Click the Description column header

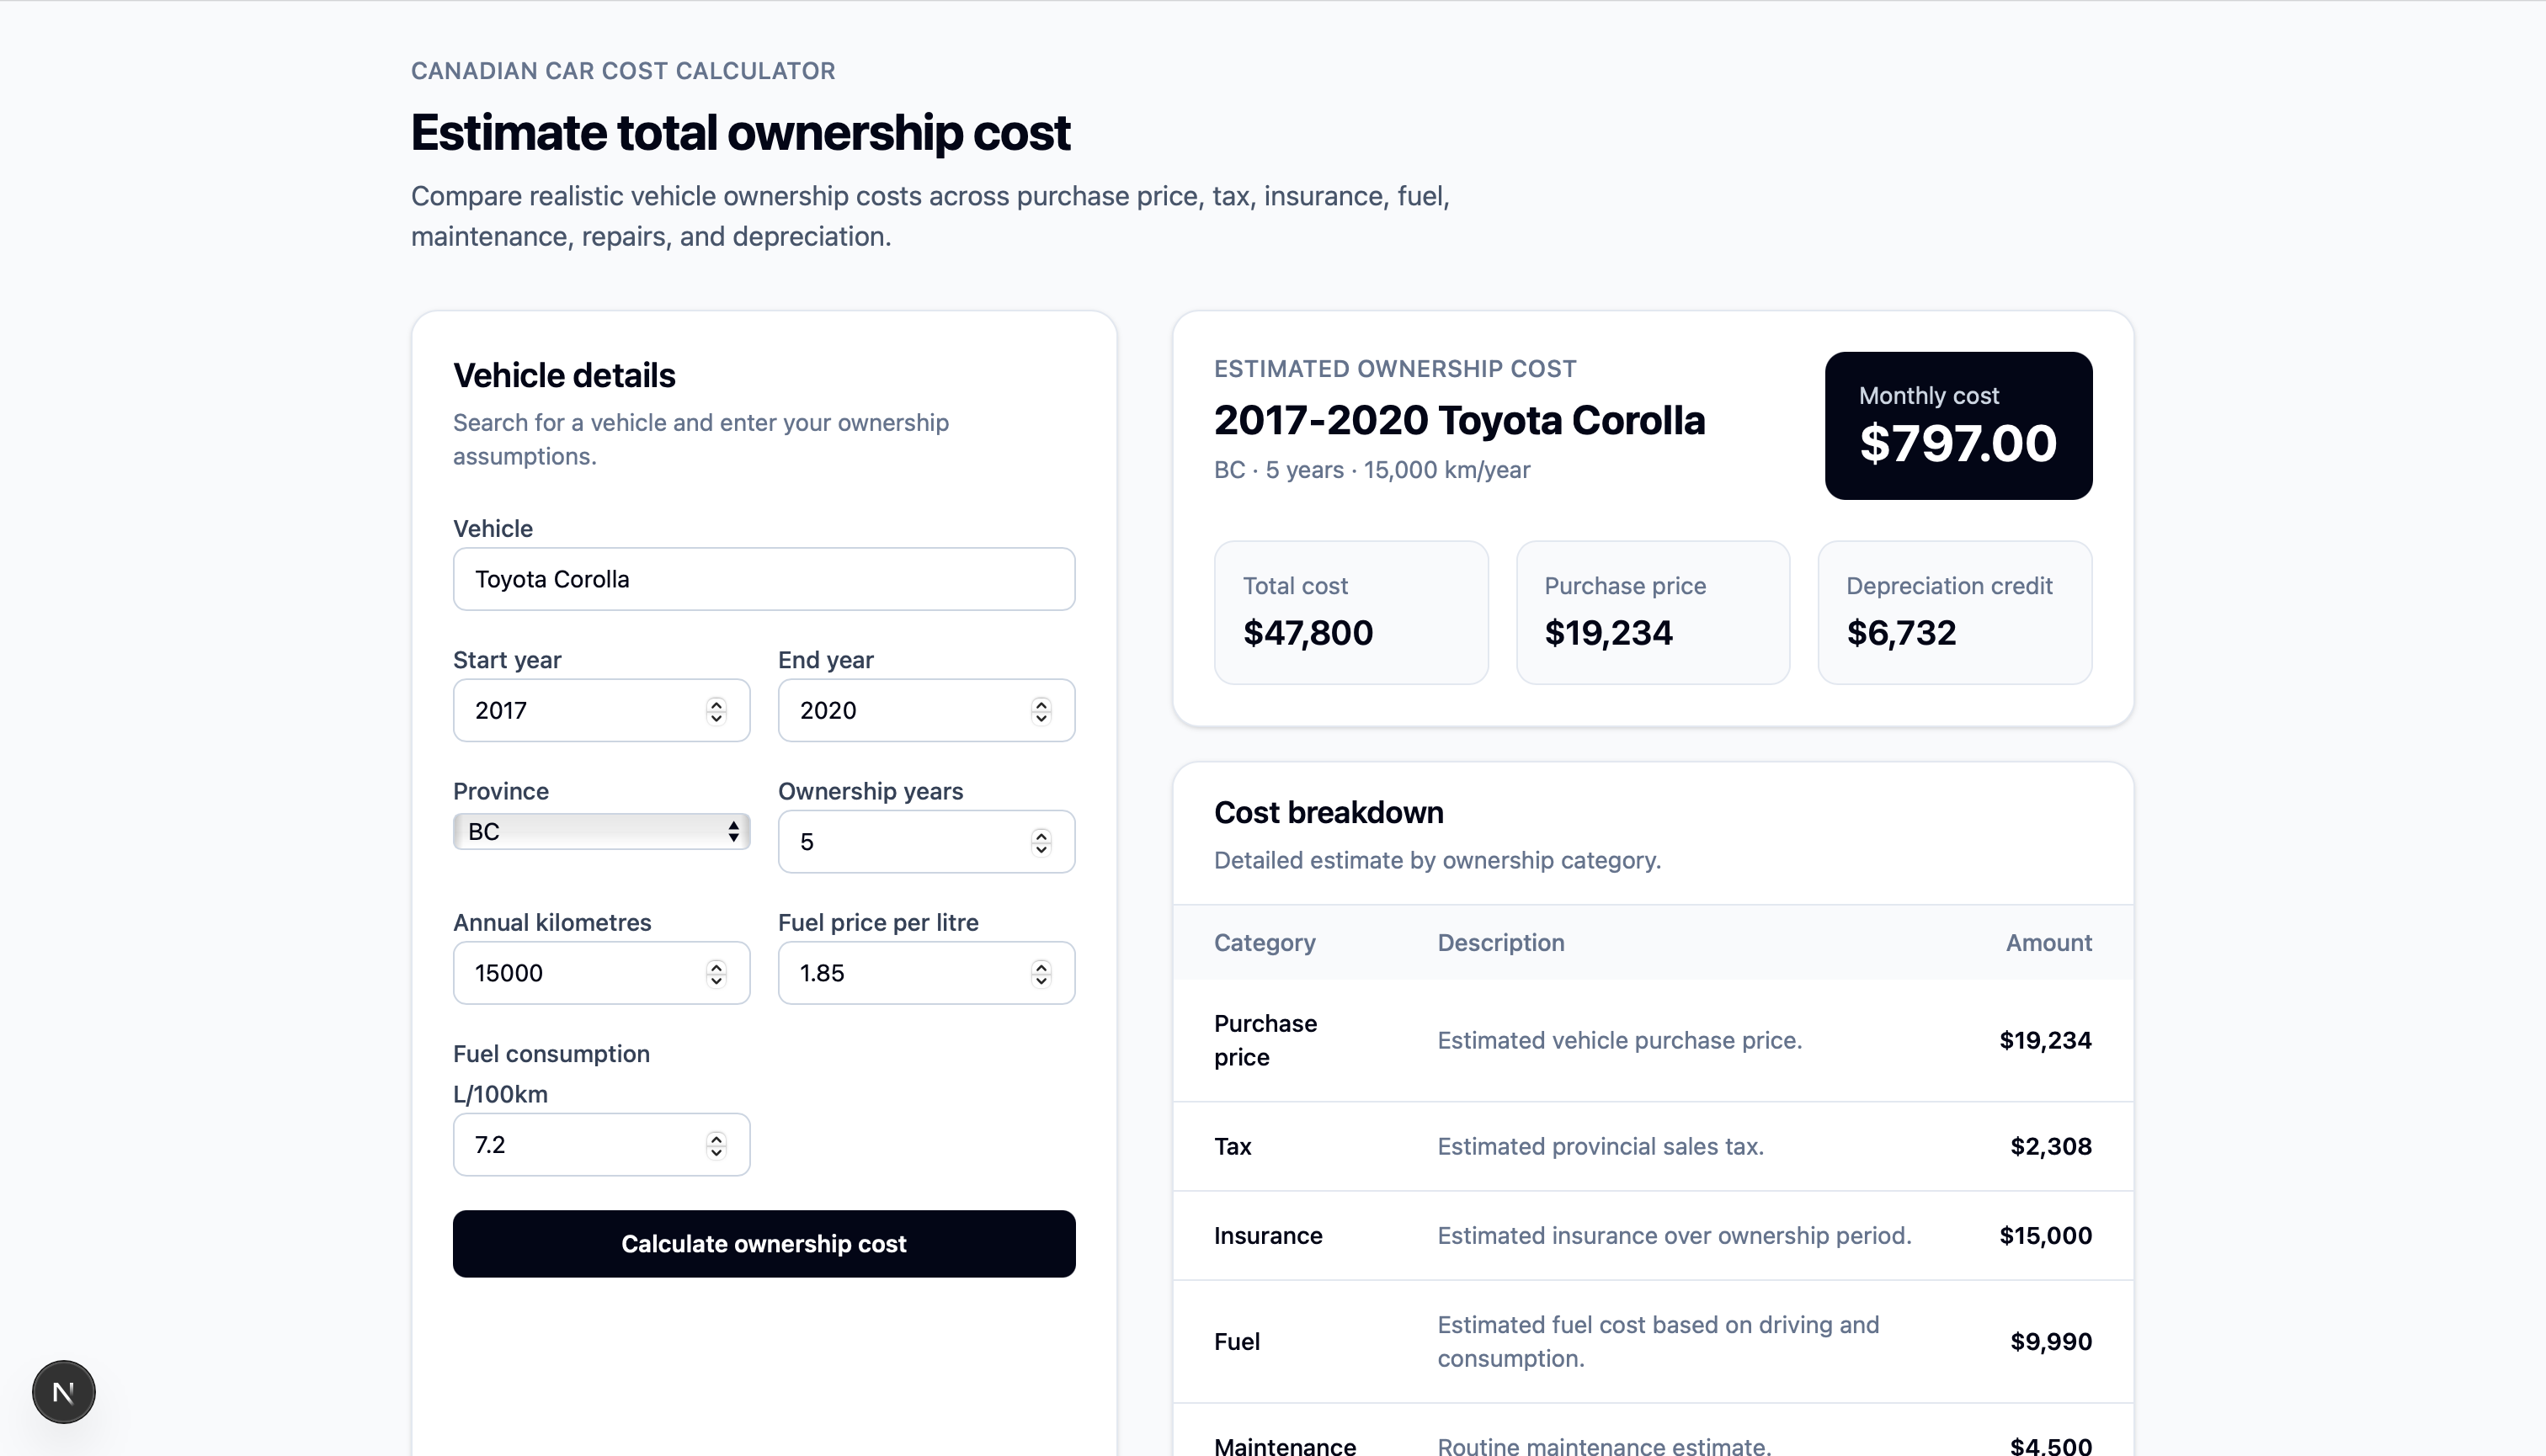1500,942
